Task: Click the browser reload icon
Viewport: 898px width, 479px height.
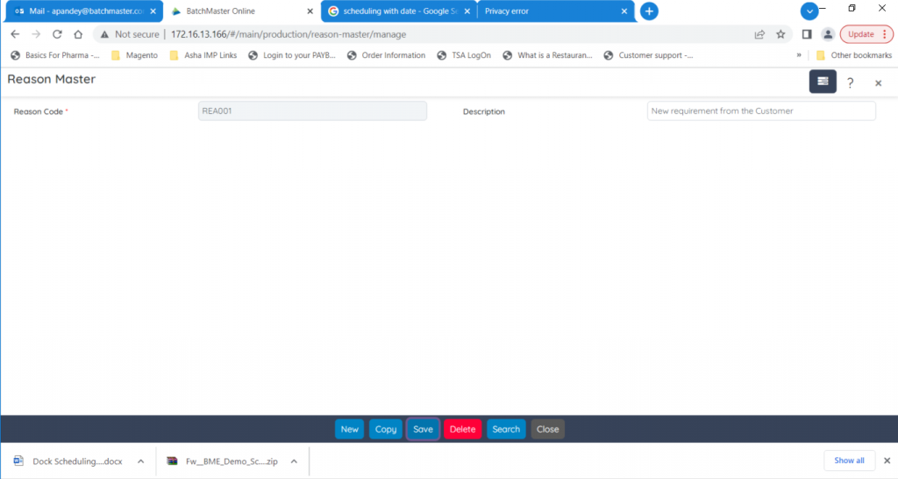Action: coord(57,34)
